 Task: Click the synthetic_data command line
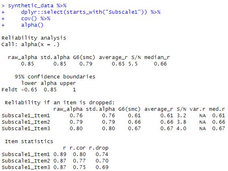[x=34, y=6]
